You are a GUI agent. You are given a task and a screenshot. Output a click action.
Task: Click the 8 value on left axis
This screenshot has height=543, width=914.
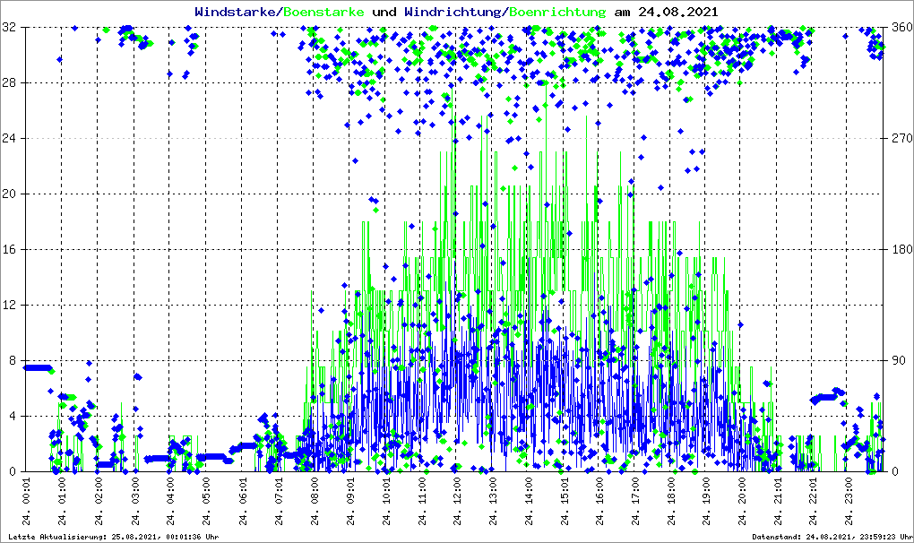click(14, 360)
